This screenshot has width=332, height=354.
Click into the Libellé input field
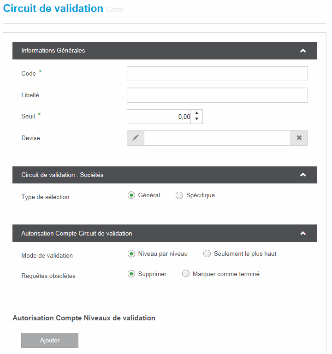pos(217,95)
